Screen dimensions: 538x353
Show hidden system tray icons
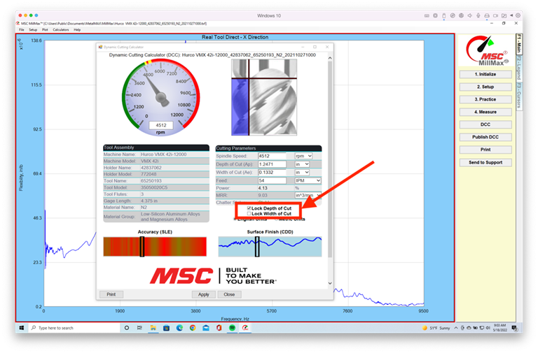coord(456,328)
